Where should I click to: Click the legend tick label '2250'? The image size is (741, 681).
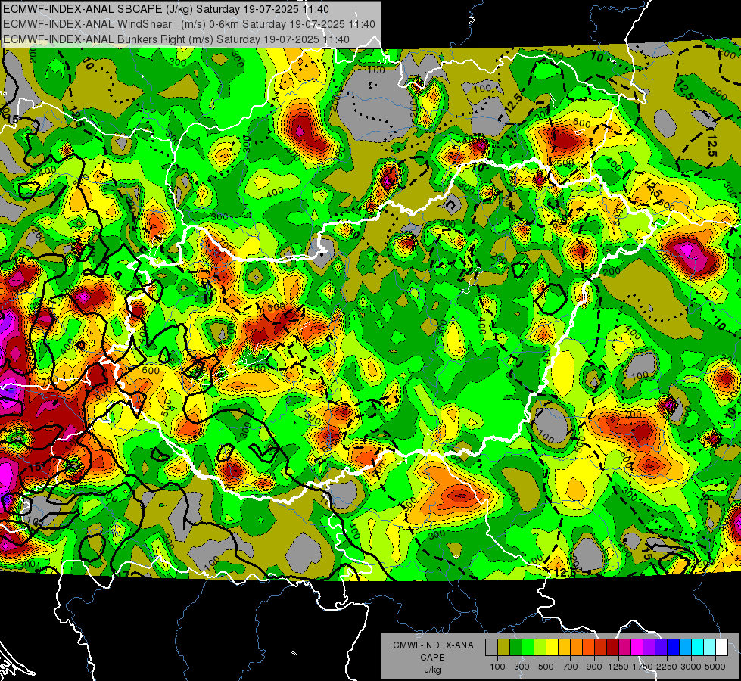[667, 667]
